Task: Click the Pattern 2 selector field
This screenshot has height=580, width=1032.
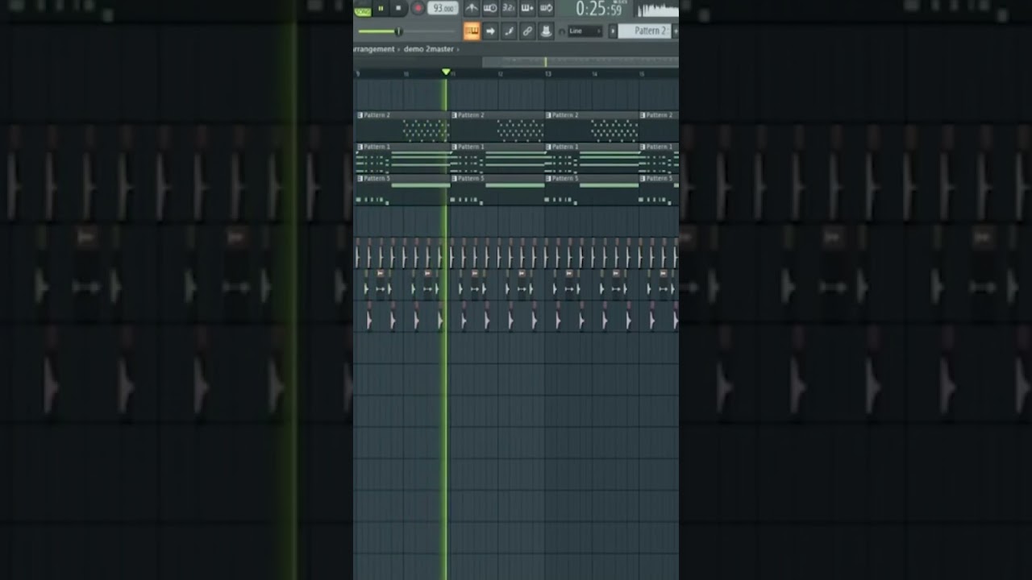Action: (x=644, y=31)
